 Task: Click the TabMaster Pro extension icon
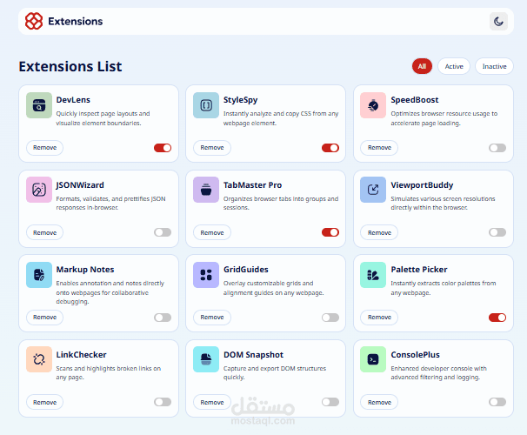206,190
